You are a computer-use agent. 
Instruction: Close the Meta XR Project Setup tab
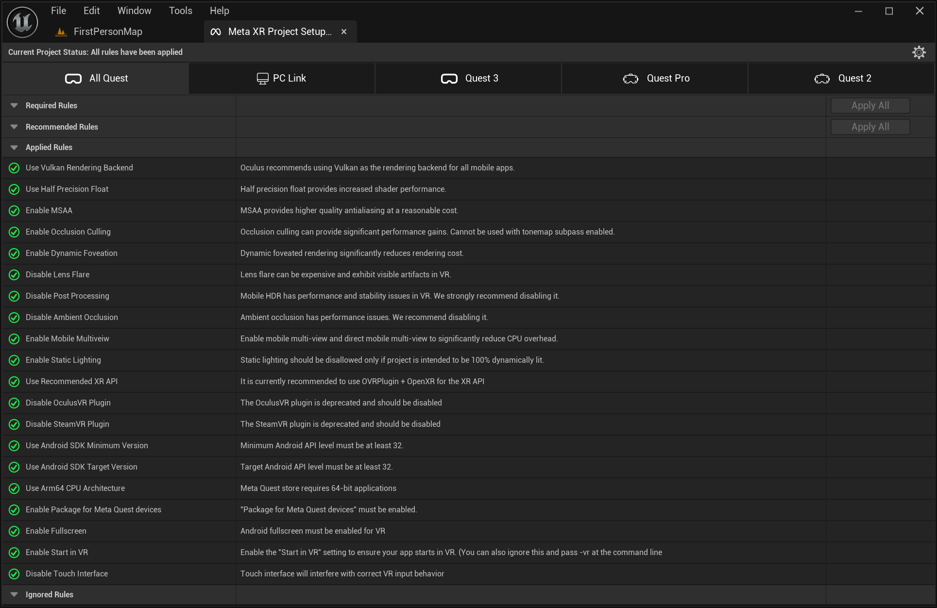pos(344,31)
